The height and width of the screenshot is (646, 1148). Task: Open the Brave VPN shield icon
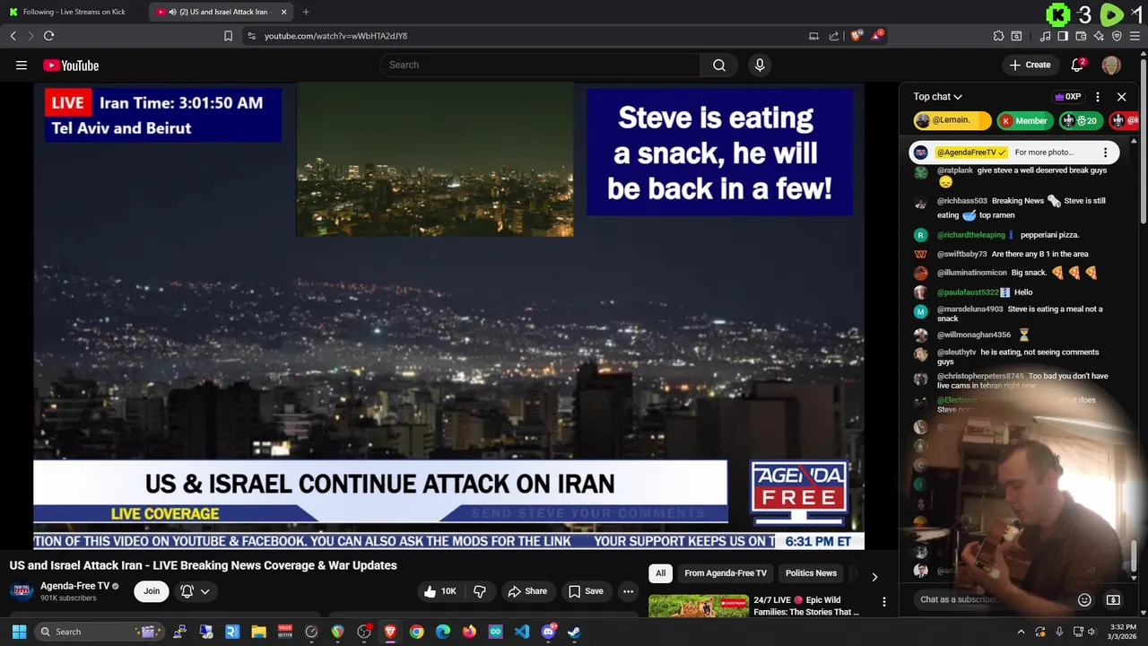point(1117,36)
